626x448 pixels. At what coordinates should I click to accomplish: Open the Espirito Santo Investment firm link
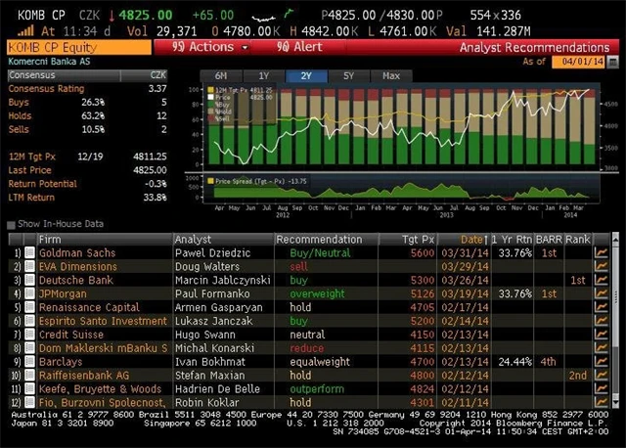coord(103,321)
